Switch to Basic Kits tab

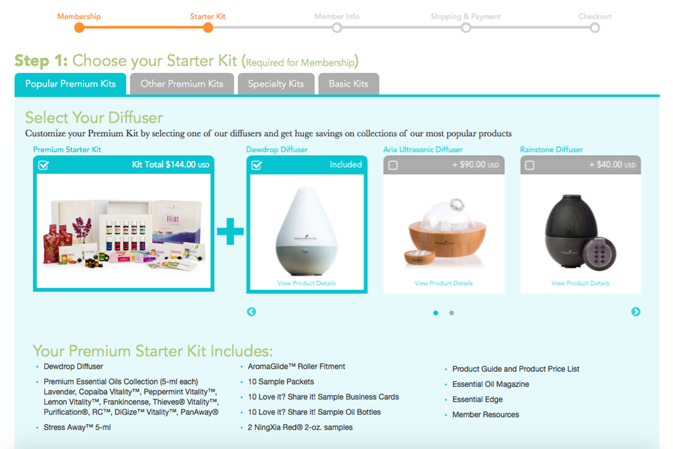point(348,84)
